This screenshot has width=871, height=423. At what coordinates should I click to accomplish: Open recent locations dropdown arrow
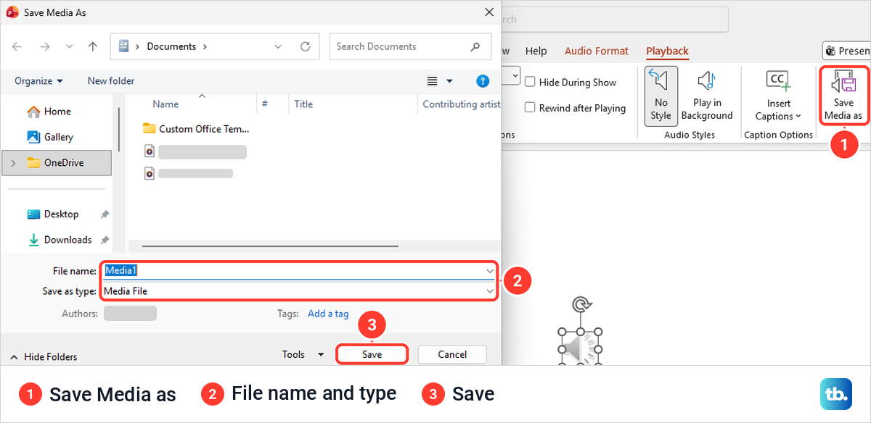69,46
